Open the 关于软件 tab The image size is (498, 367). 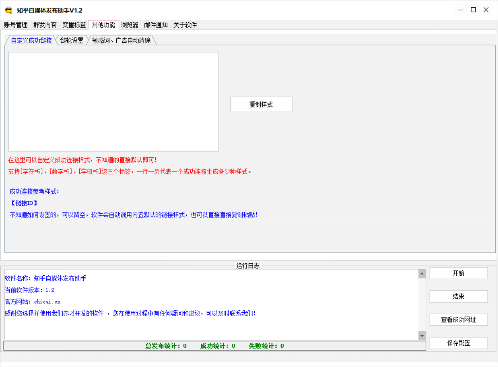tap(185, 25)
